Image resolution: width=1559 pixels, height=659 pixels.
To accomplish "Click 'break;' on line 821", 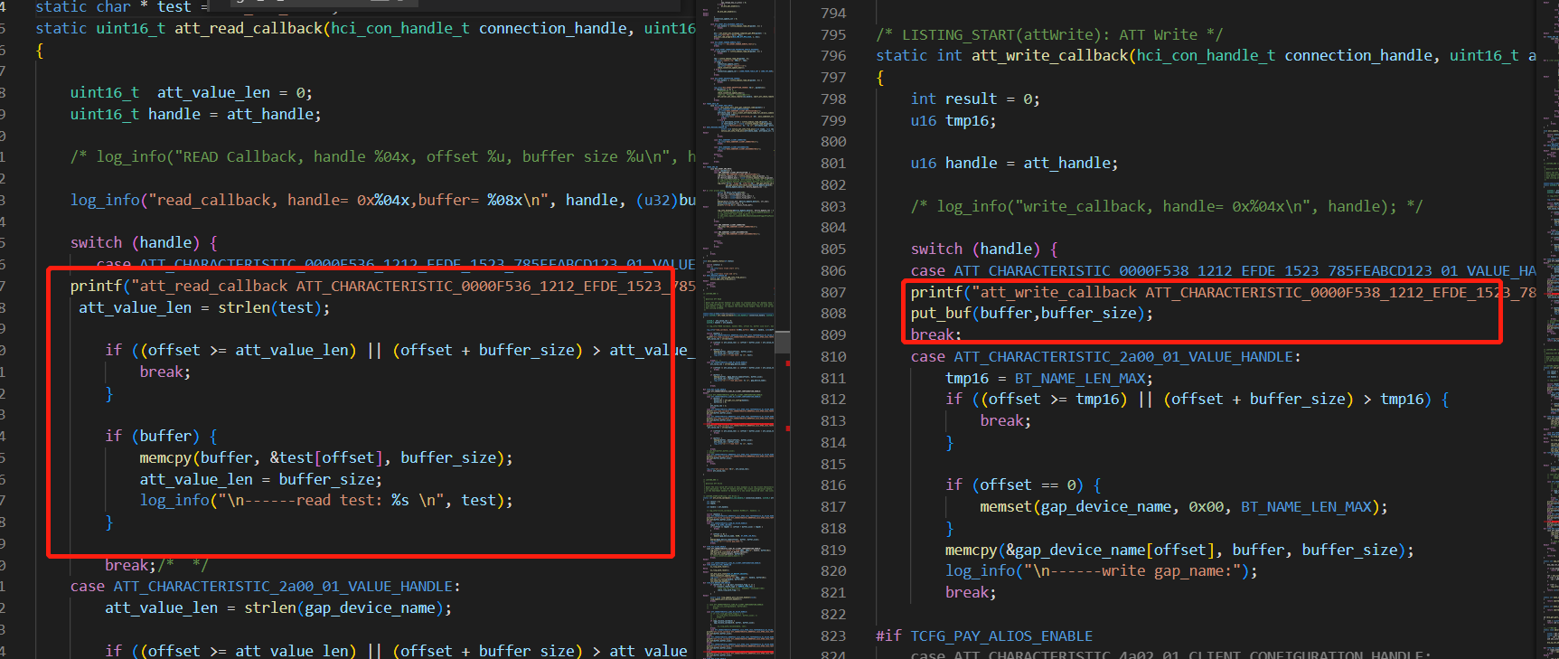I will coord(971,592).
